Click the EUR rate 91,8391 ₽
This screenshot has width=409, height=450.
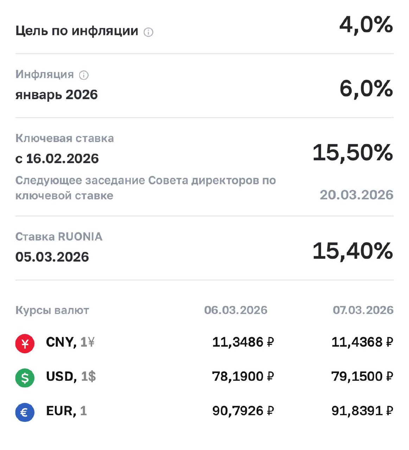pos(362,411)
